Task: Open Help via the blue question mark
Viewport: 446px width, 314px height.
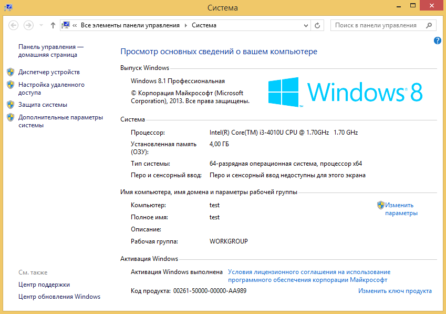Action: [x=438, y=40]
